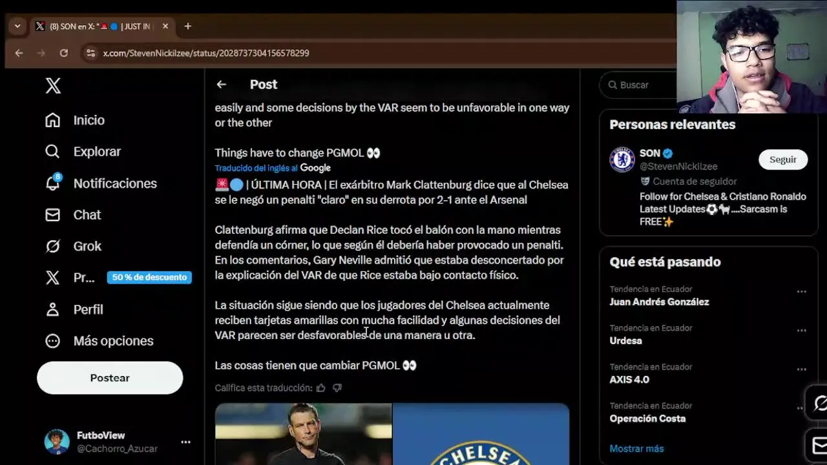This screenshot has width=827, height=465.
Task: Open Explorar search icon in sidebar
Action: click(x=52, y=152)
